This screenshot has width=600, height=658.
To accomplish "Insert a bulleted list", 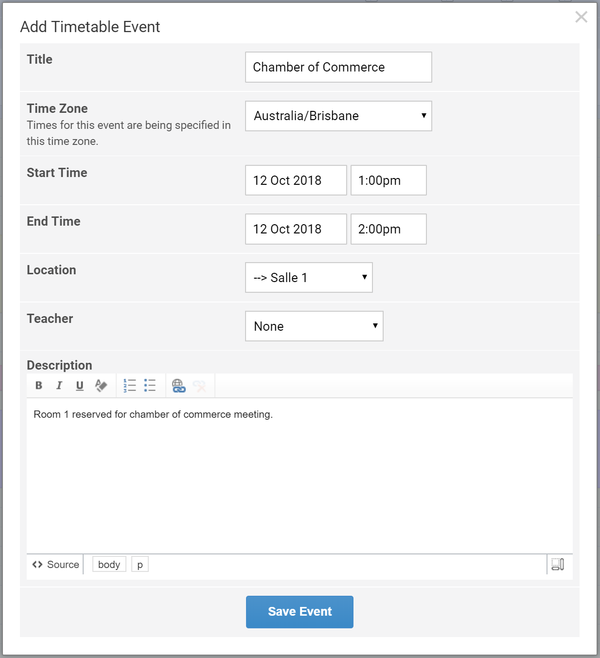I will coord(150,386).
